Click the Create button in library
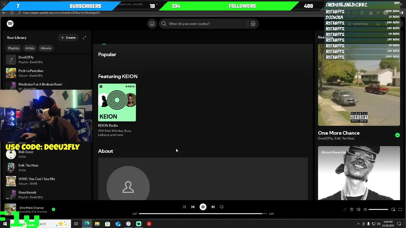This screenshot has height=228, width=406. [68, 38]
